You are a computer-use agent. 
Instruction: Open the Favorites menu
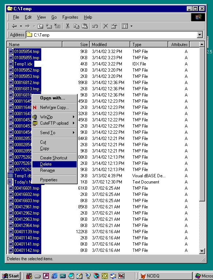(x=70, y=17)
